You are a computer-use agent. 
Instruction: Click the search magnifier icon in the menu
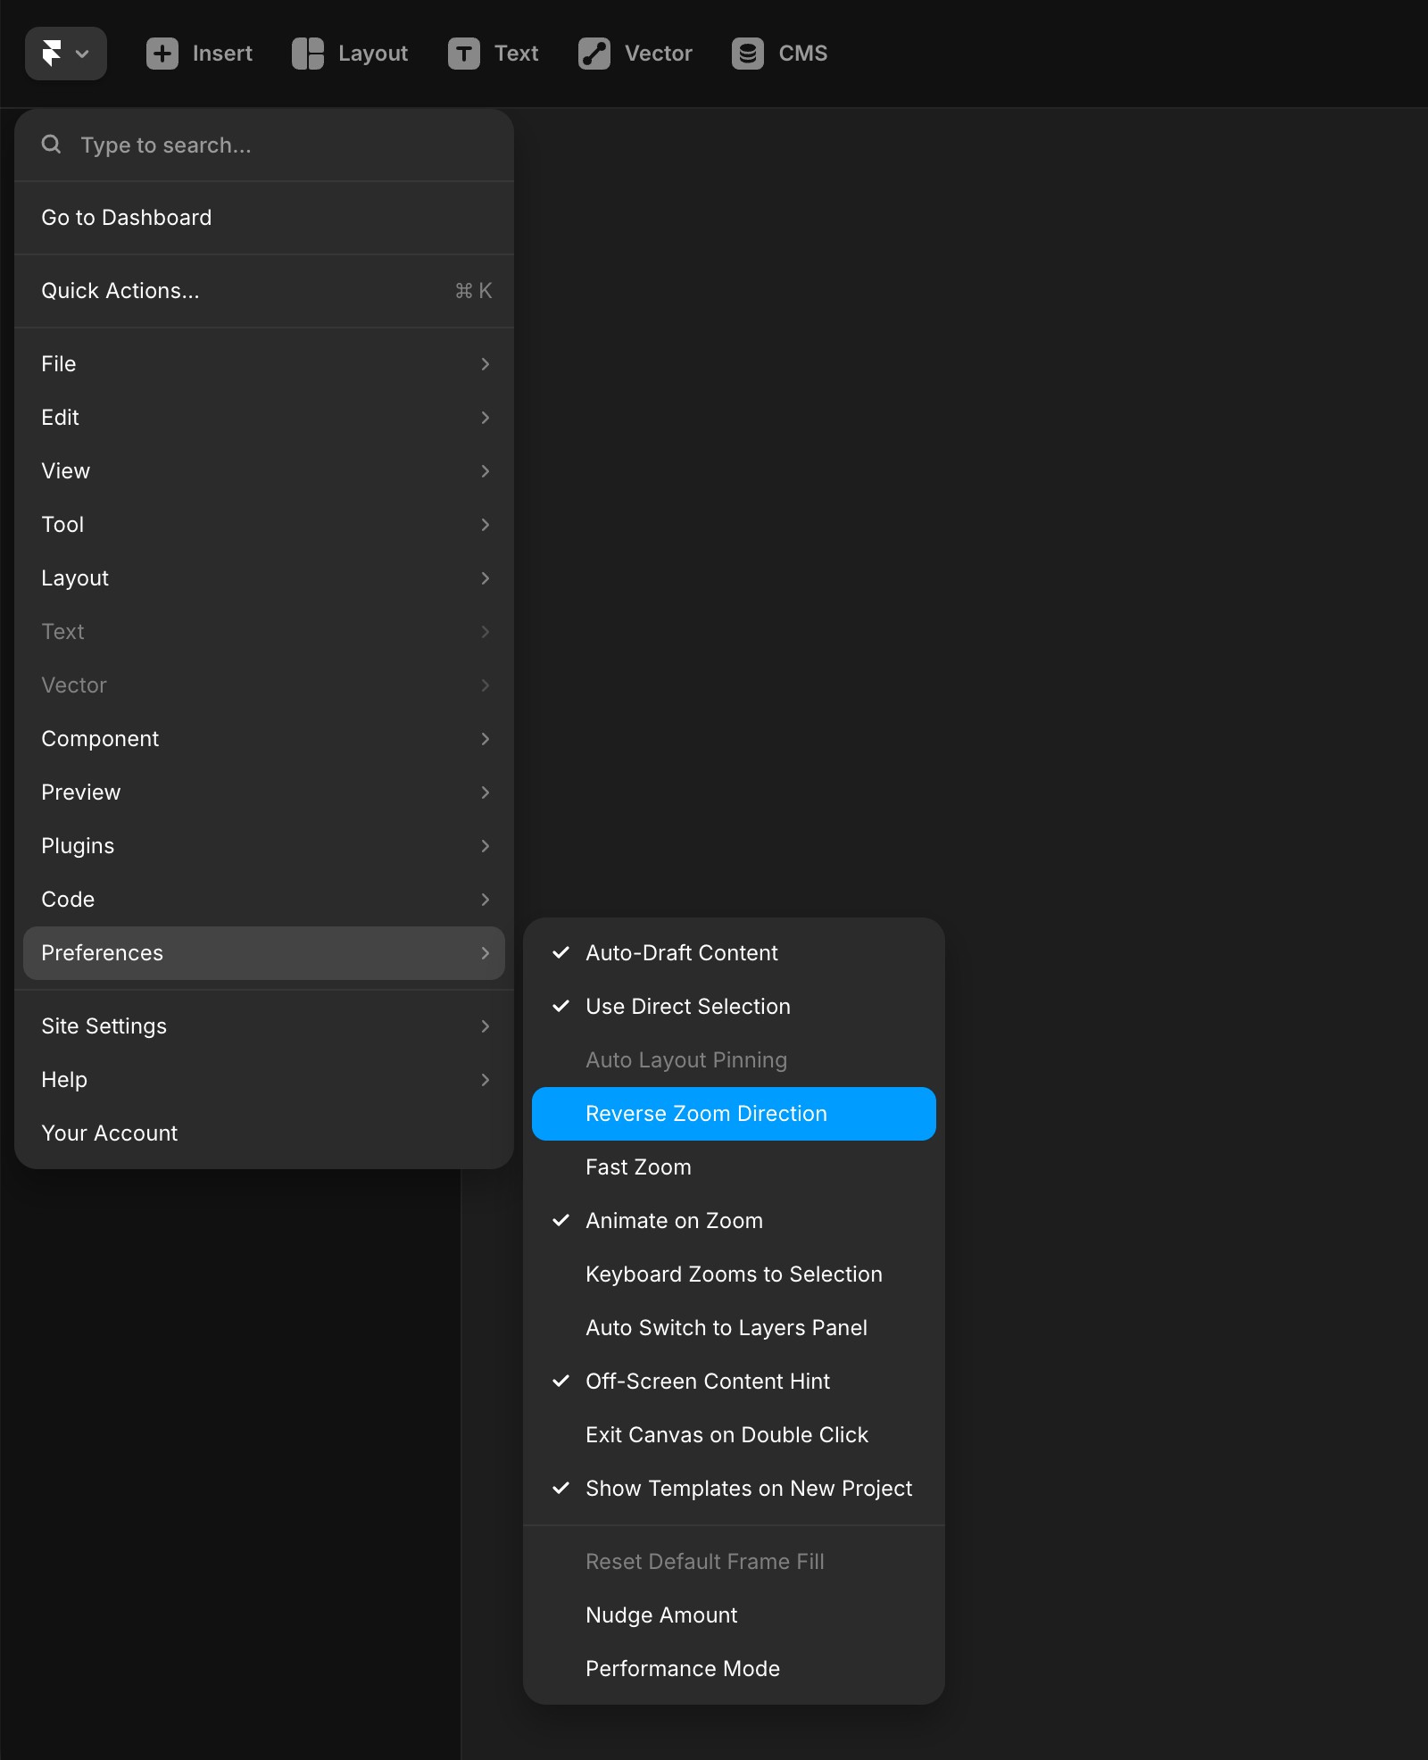point(51,145)
